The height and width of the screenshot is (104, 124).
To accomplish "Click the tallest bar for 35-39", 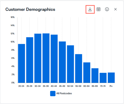I will [46, 58].
